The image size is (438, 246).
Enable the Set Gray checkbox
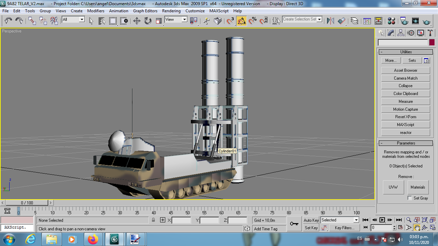[410, 198]
